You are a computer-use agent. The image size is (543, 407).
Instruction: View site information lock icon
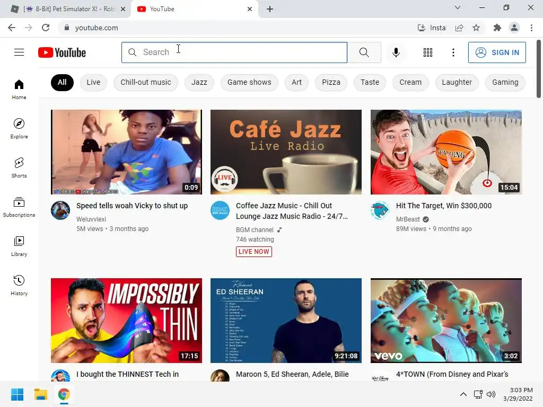[67, 28]
